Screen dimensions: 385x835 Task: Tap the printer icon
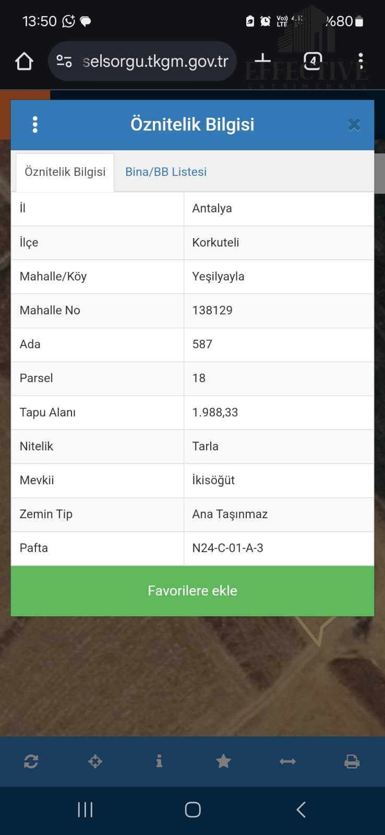pos(352,761)
